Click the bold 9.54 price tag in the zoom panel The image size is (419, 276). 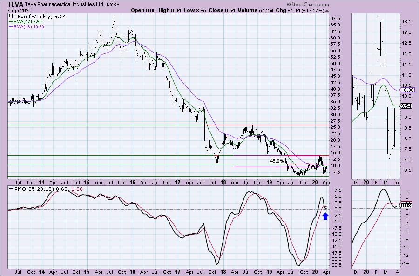(x=406, y=106)
